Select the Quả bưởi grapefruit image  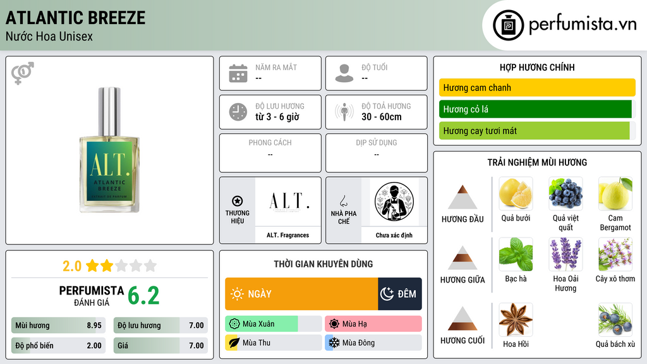point(516,193)
